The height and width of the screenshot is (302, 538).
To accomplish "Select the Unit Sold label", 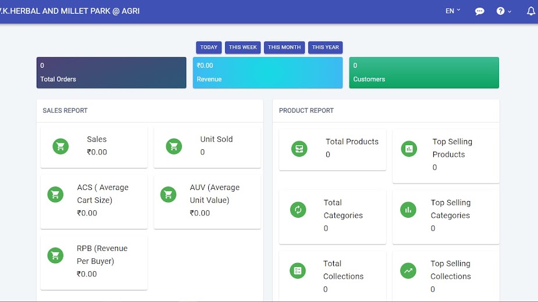I will (x=216, y=139).
